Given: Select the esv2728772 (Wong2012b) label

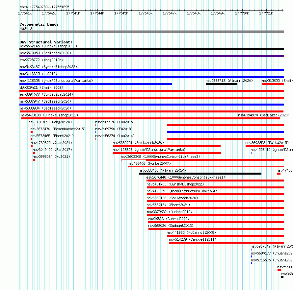Looking at the screenshot, I should (41, 60).
